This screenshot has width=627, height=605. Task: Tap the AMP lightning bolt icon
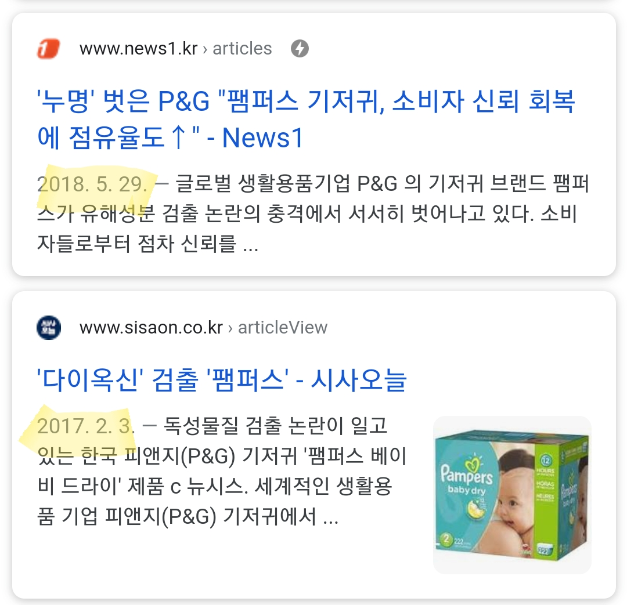300,49
